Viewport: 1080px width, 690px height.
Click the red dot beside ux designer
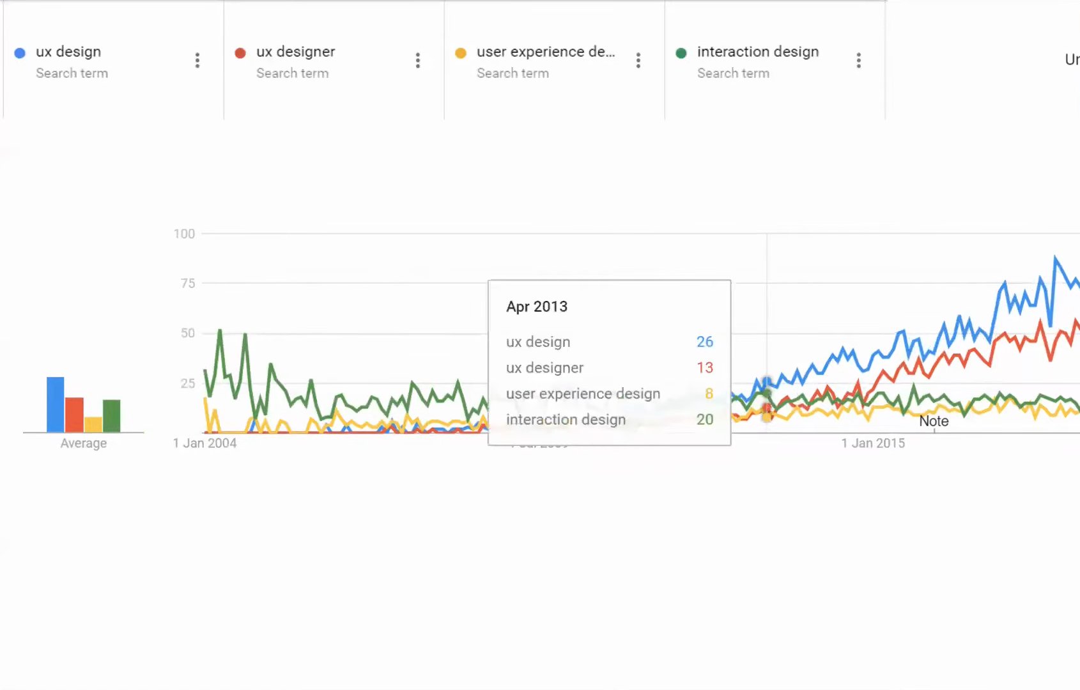click(240, 53)
